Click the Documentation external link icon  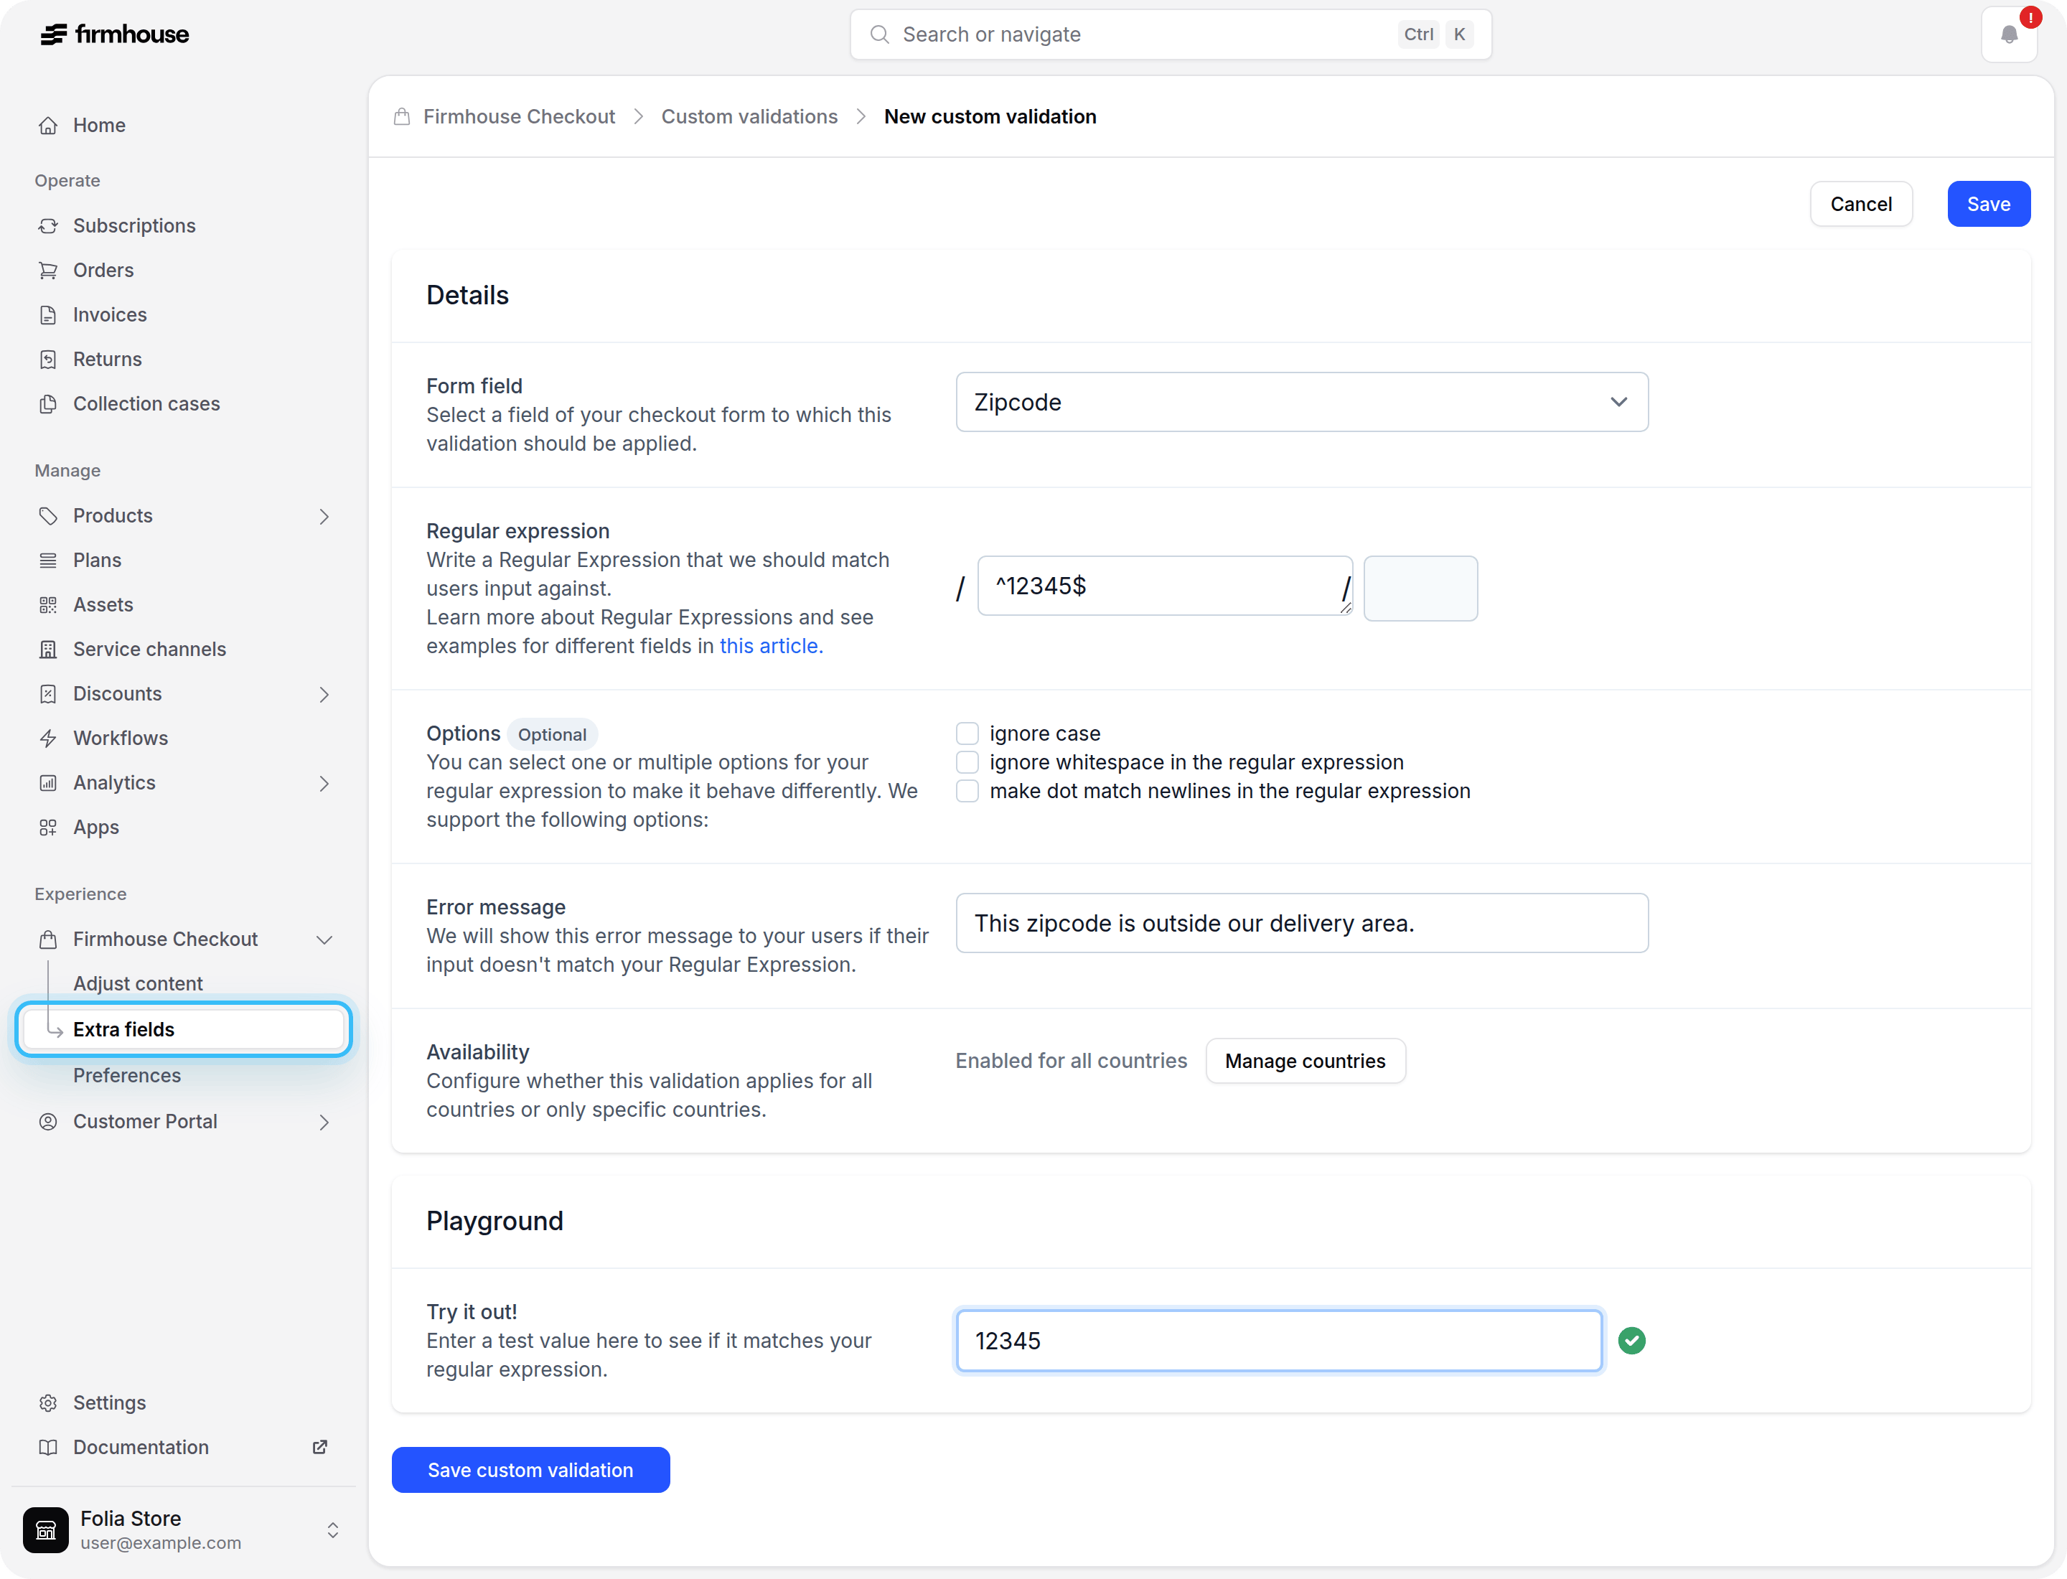[321, 1448]
